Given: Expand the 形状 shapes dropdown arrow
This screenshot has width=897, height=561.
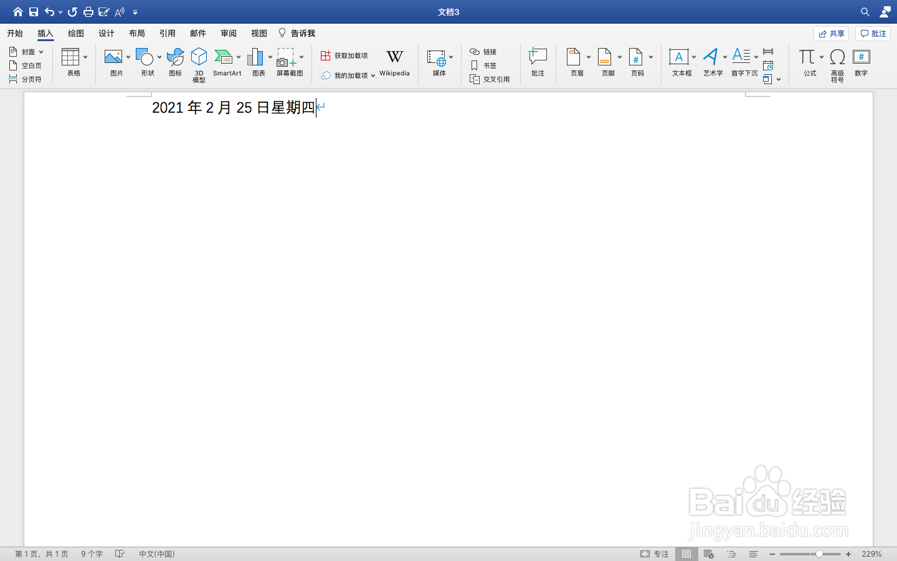Looking at the screenshot, I should tap(159, 57).
